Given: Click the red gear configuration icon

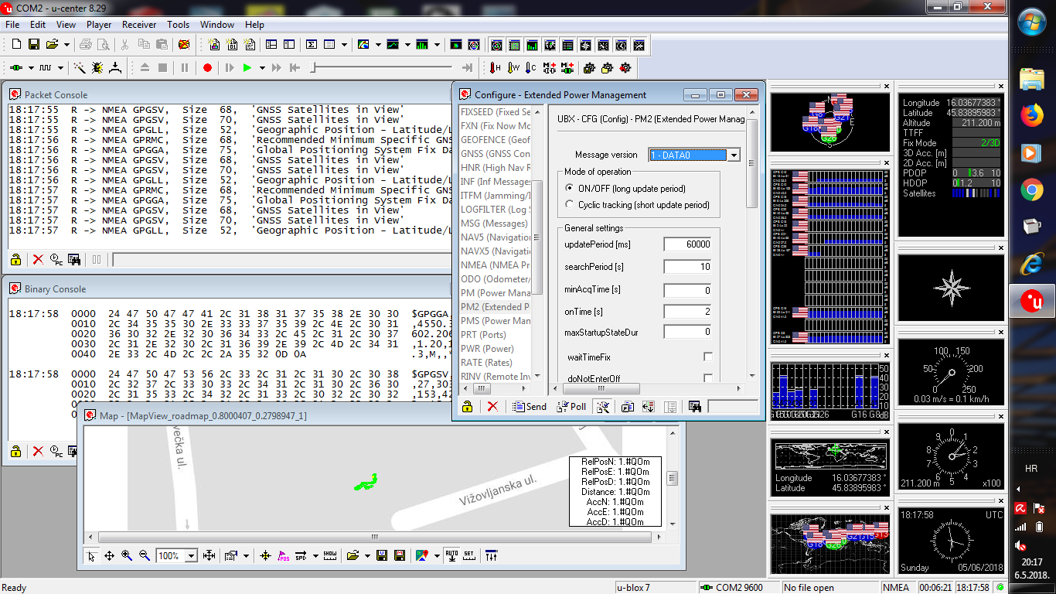Looking at the screenshot, I should click(625, 68).
